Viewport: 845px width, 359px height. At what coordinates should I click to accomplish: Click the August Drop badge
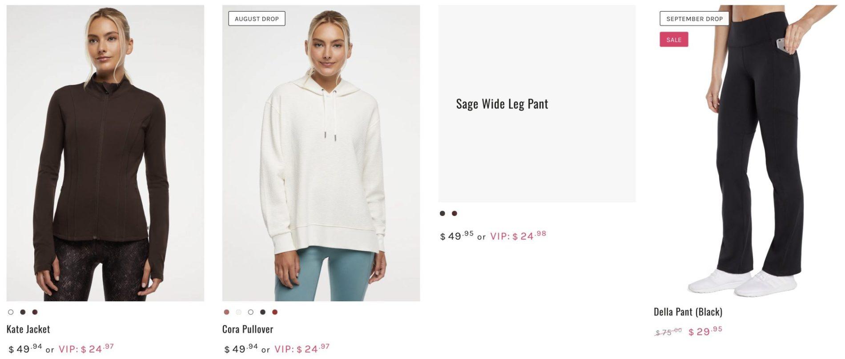257,19
